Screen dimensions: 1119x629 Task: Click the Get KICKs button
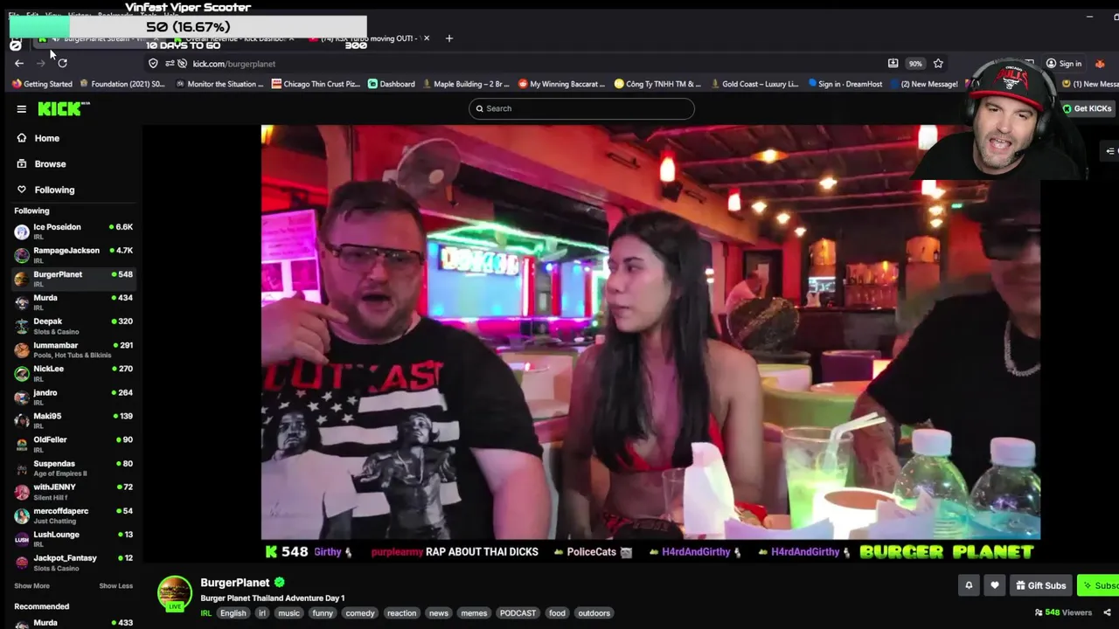tap(1088, 108)
